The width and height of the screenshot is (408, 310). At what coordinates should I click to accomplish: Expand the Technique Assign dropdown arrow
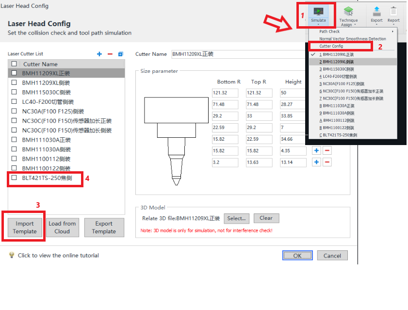coord(355,25)
